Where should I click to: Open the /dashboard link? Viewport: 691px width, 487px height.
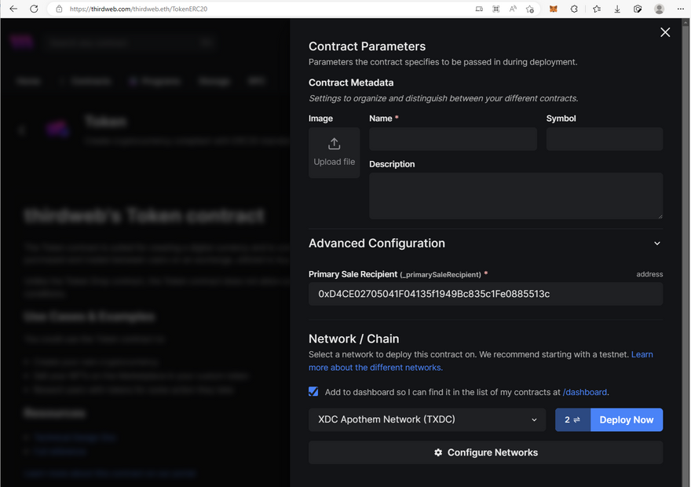tap(585, 392)
